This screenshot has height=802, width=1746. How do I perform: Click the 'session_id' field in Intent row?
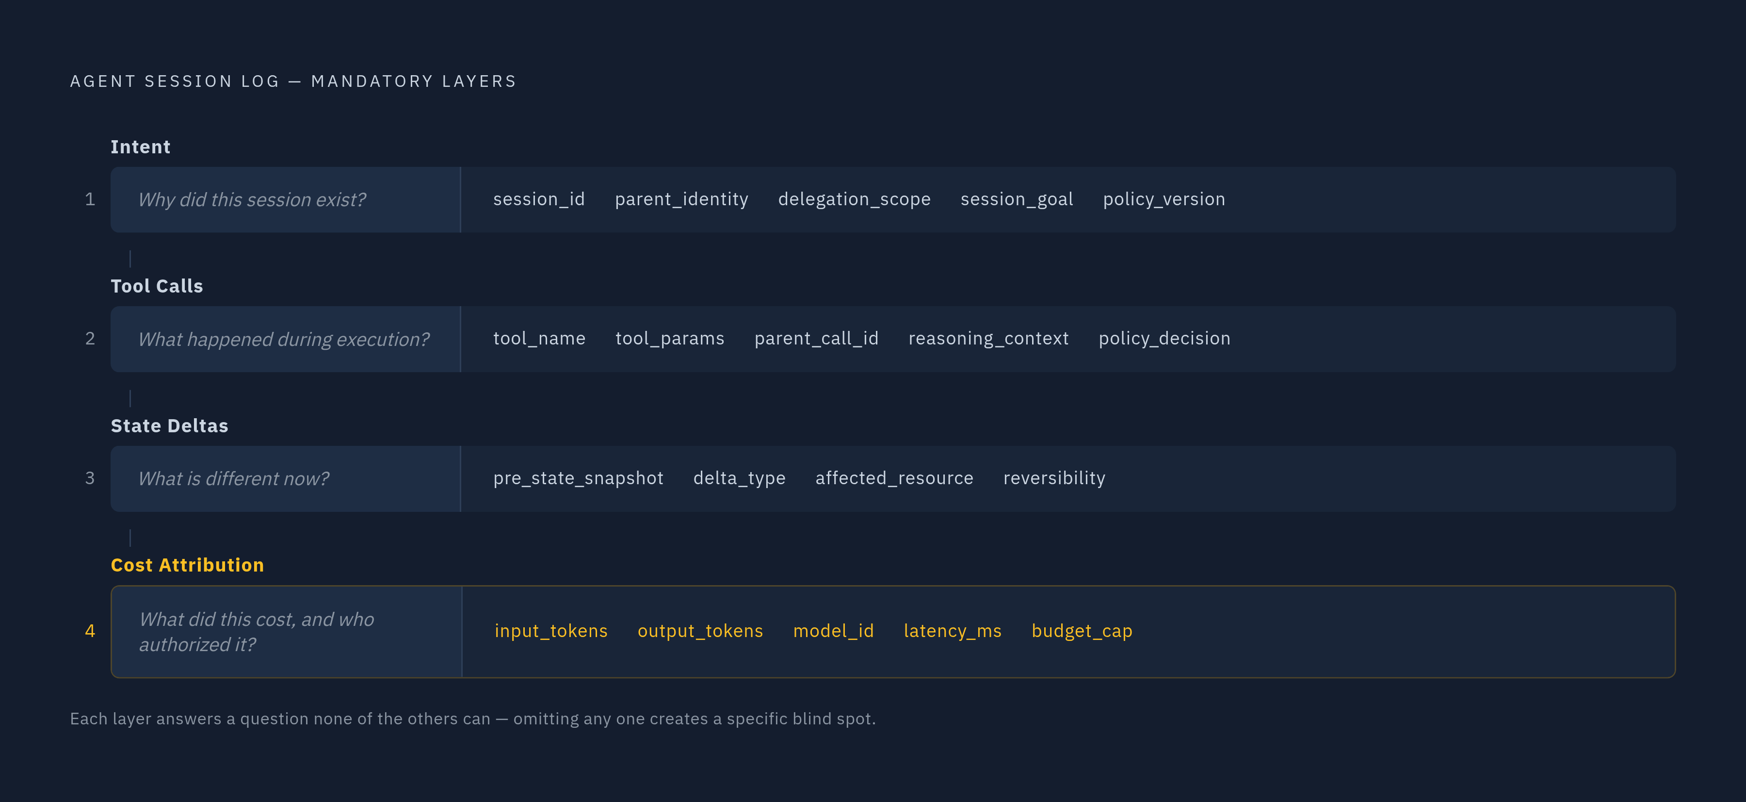click(539, 199)
